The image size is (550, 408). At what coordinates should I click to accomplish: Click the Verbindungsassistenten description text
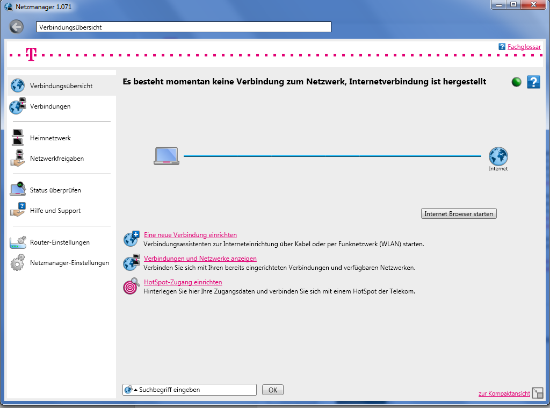[284, 244]
